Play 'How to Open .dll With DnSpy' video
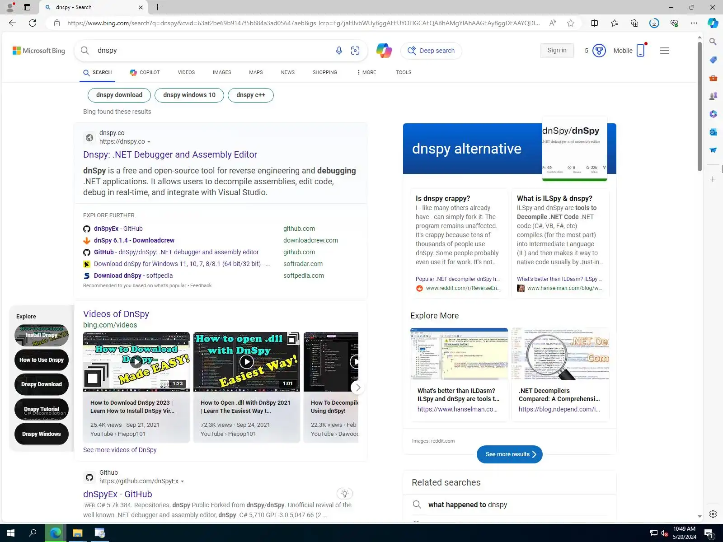This screenshot has width=723, height=542. [x=246, y=362]
